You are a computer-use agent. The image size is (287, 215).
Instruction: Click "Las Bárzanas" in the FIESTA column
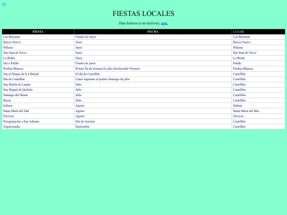(x=12, y=37)
